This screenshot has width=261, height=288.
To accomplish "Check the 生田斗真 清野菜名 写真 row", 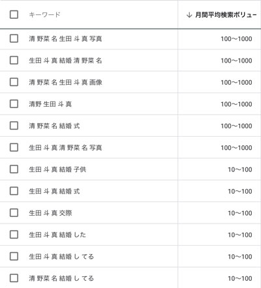I will (14, 147).
